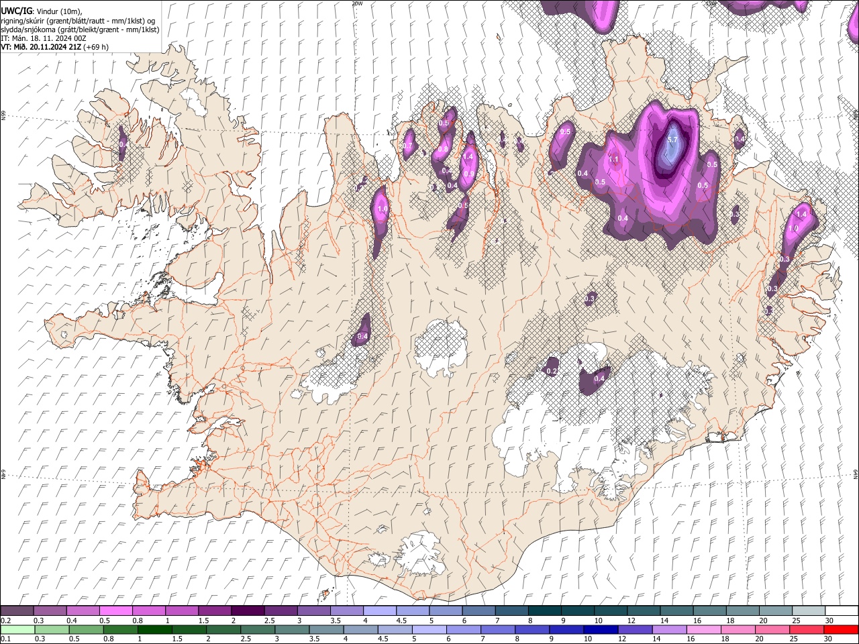Select the purple 12 swatch in lower legend row

[635, 629]
